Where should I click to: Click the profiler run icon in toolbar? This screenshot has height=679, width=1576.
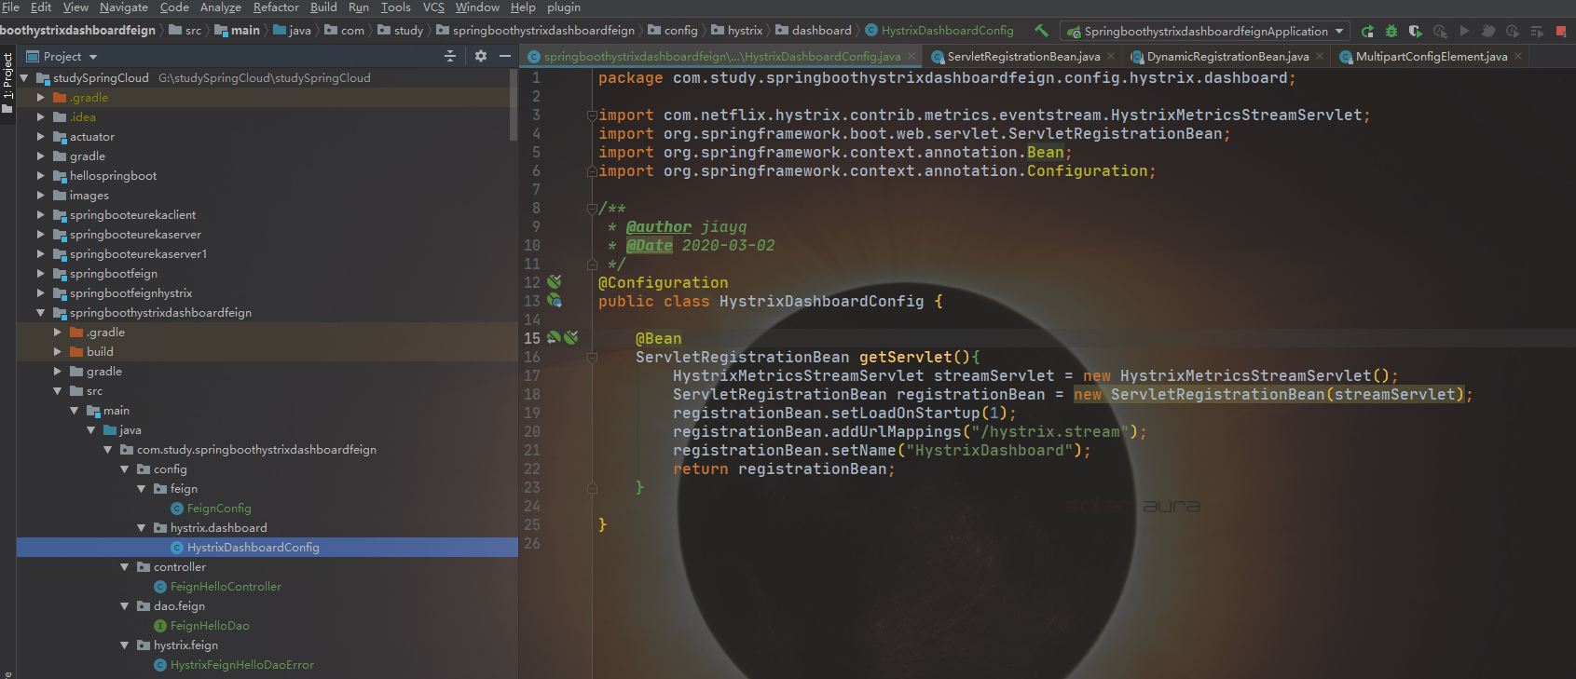[x=1440, y=31]
